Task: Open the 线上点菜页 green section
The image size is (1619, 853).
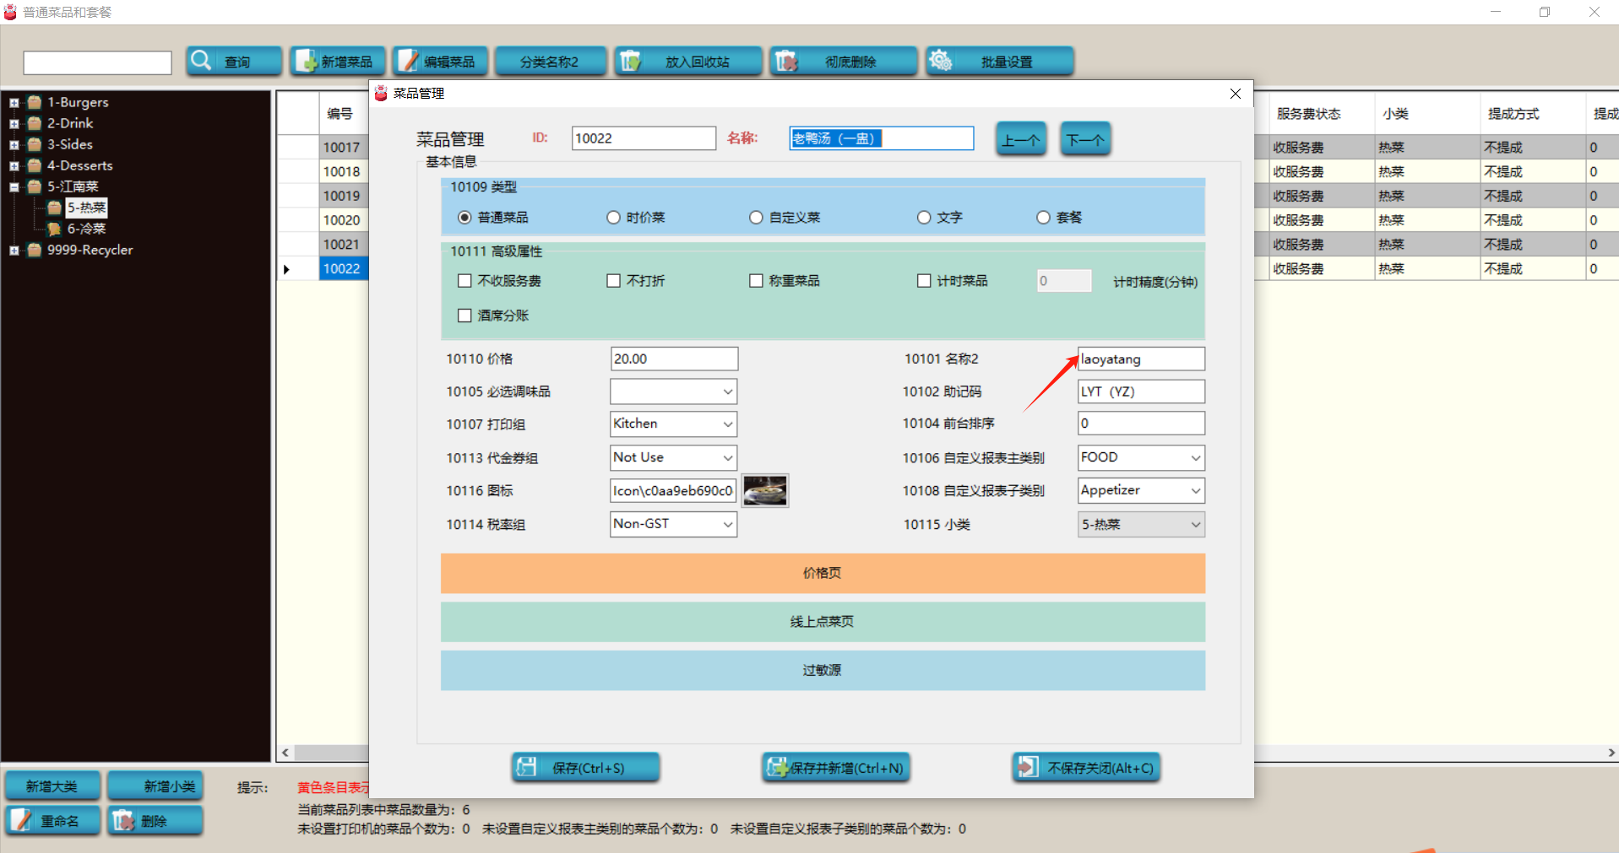Action: coord(823,622)
